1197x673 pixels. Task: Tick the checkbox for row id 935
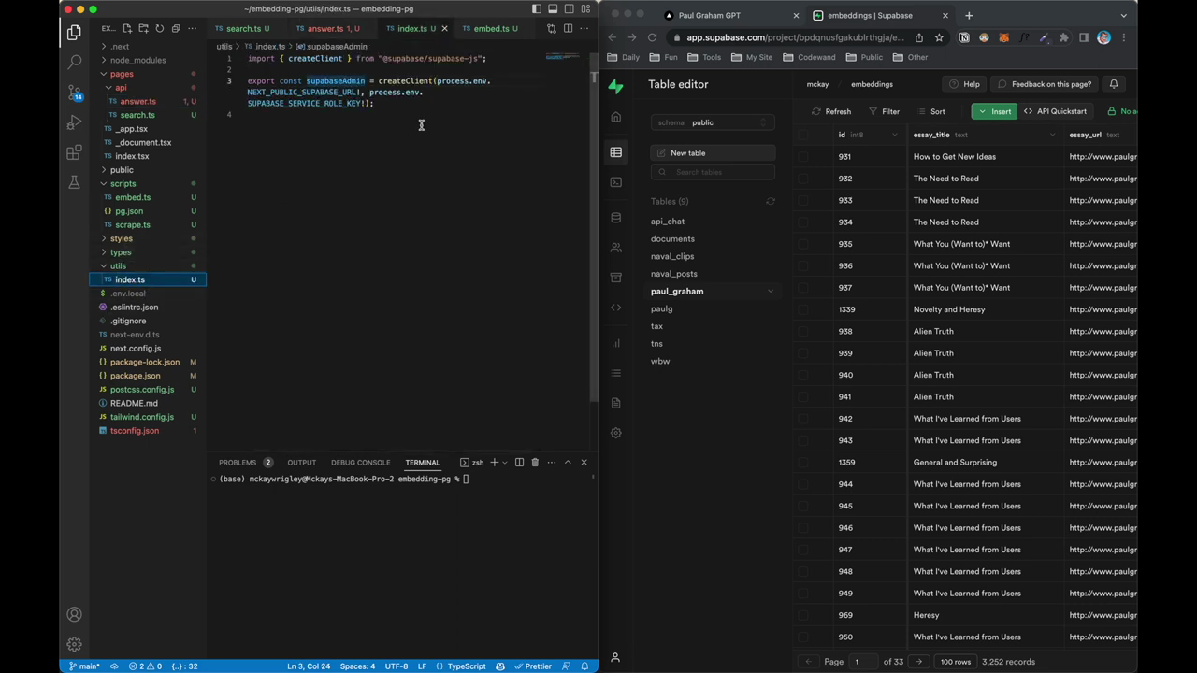[803, 244]
